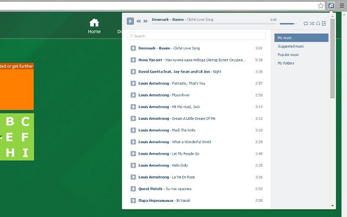Viewport: 347px width, 217px height.
Task: Skip to the next track
Action: pyautogui.click(x=145, y=21)
